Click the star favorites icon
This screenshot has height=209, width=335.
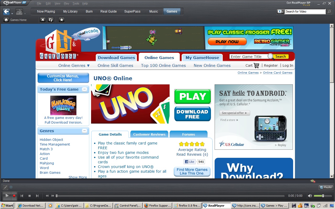(62, 20)
